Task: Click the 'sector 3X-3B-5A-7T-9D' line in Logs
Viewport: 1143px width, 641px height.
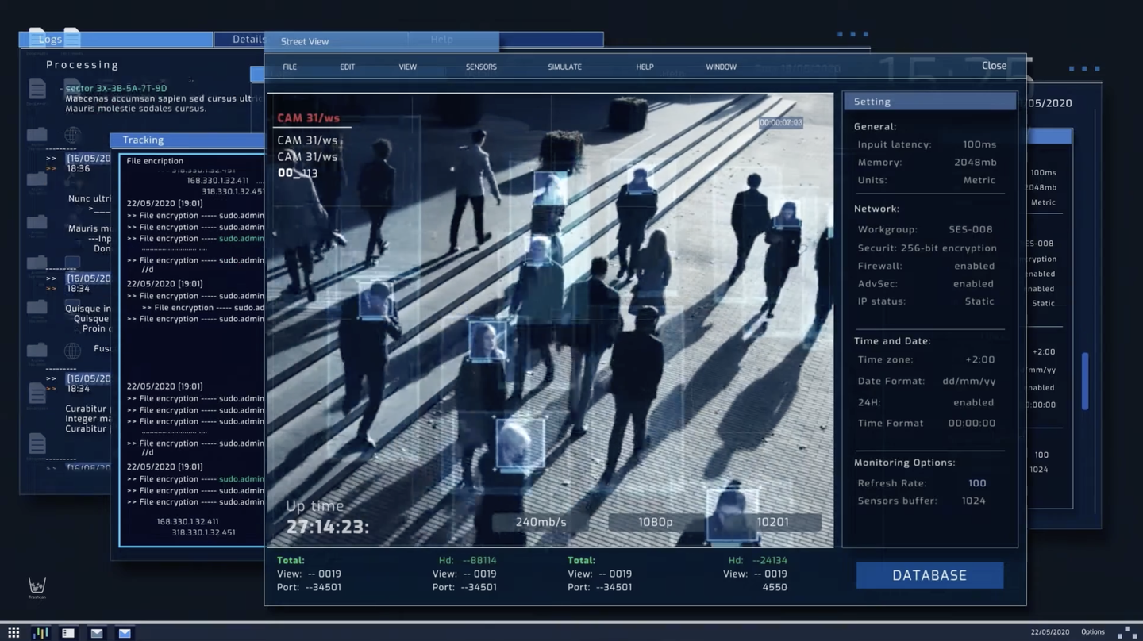Action: pyautogui.click(x=116, y=88)
